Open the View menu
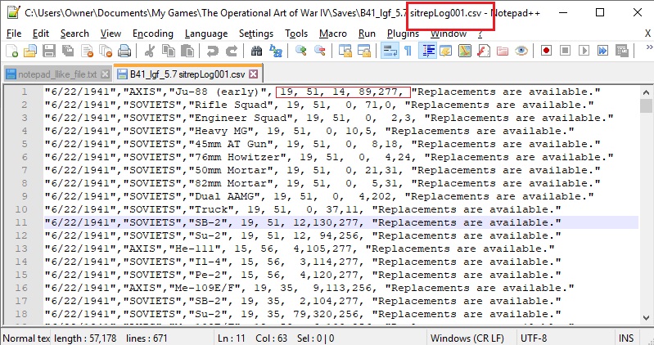 click(x=111, y=34)
